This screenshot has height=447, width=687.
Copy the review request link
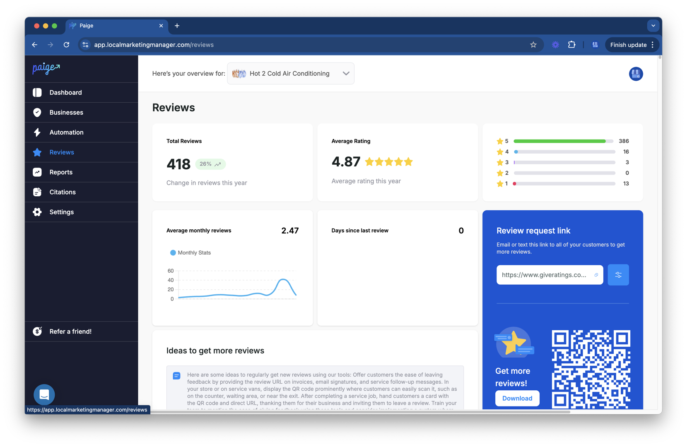(596, 274)
